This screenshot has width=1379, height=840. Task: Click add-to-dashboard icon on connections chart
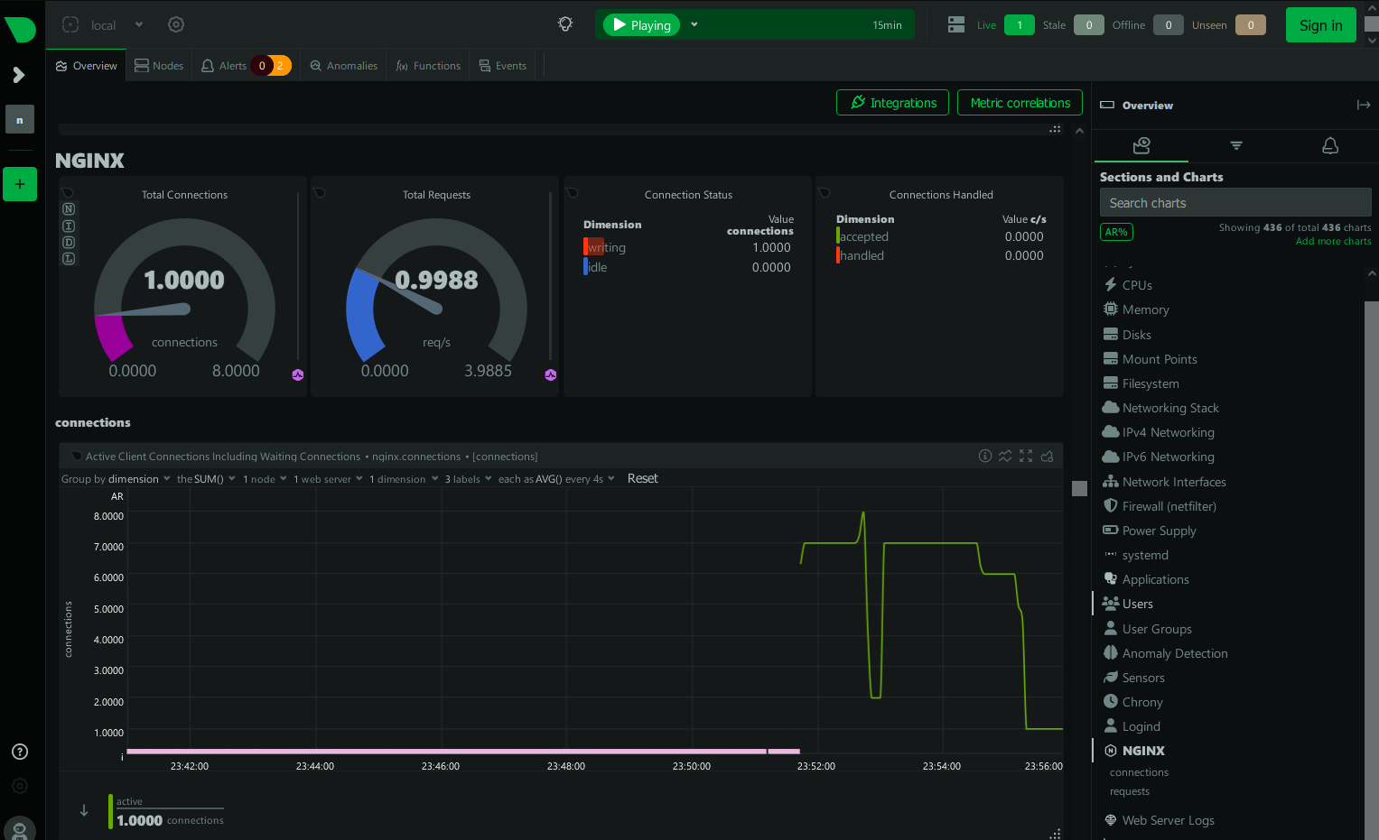point(1048,456)
